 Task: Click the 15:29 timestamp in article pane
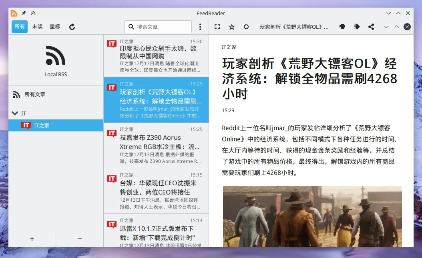pyautogui.click(x=228, y=110)
